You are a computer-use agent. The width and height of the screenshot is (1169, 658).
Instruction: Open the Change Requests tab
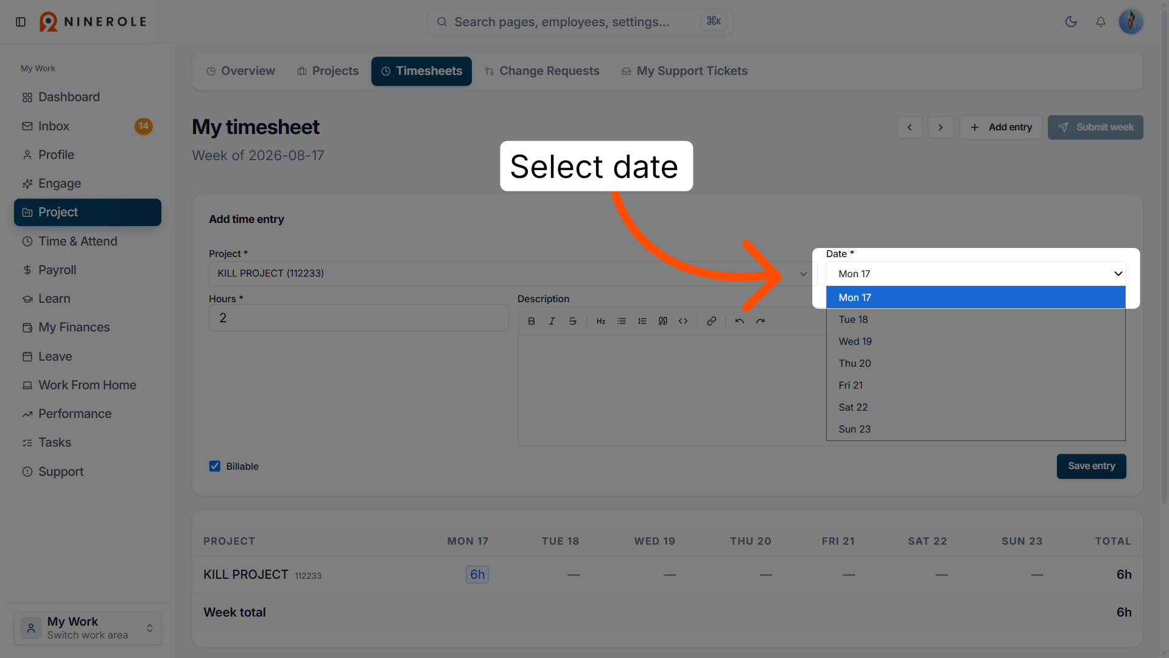pos(542,71)
